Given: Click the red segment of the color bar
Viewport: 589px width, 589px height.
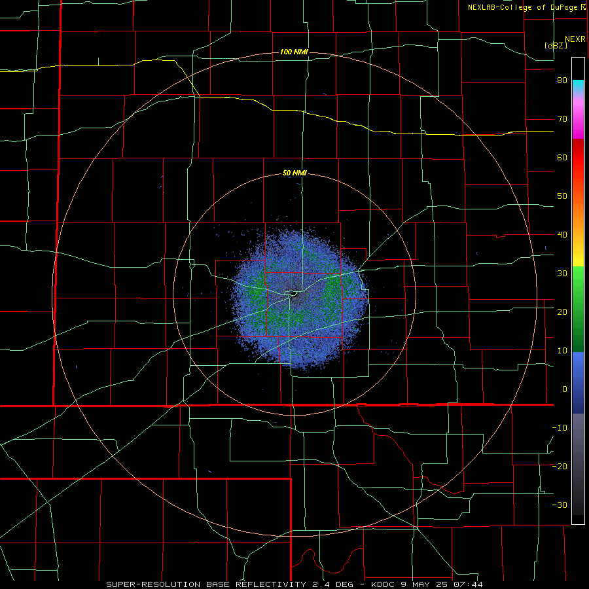Looking at the screenshot, I should (578, 158).
